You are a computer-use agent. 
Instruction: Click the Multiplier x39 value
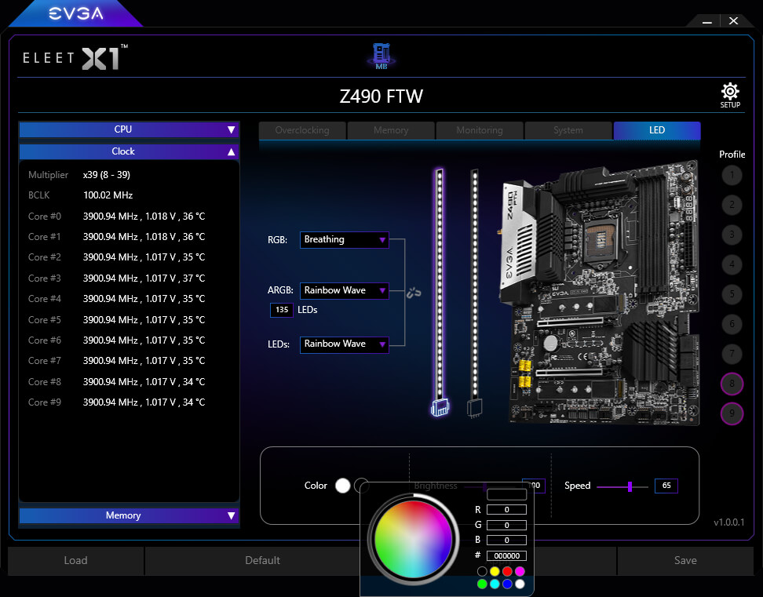click(x=107, y=175)
